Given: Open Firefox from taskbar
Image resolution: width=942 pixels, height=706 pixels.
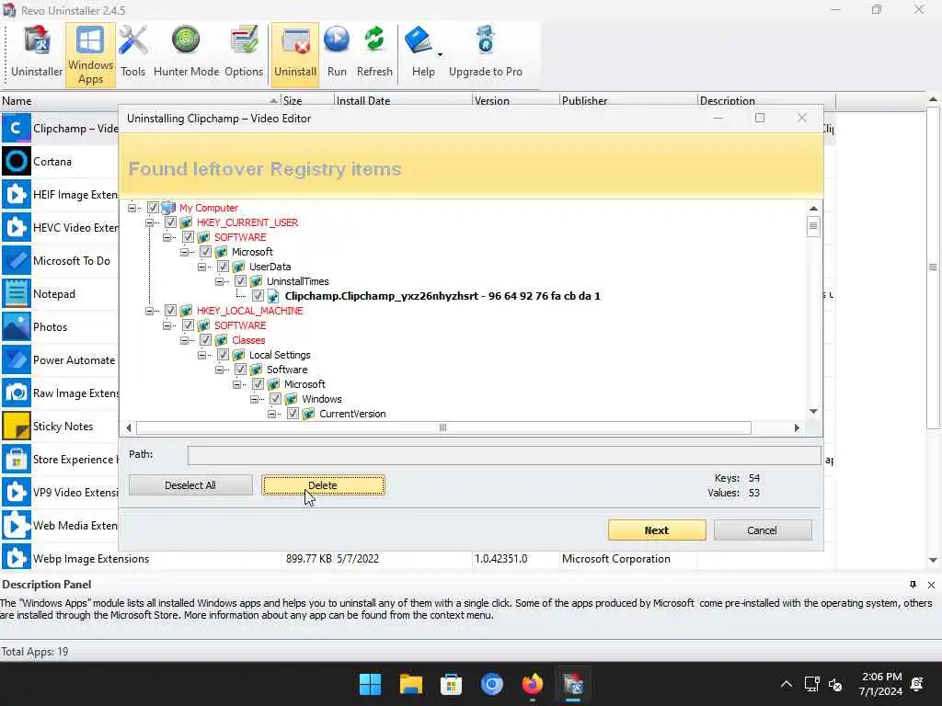Looking at the screenshot, I should click(533, 684).
